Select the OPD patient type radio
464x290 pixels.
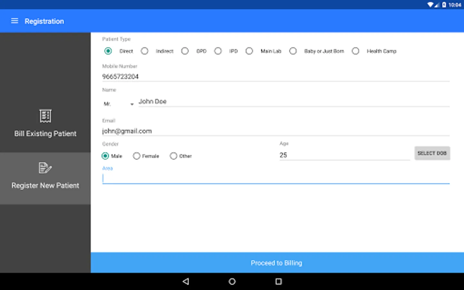pos(185,51)
